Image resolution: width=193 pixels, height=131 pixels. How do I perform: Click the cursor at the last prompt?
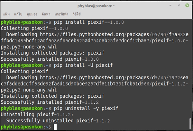coord(55,127)
